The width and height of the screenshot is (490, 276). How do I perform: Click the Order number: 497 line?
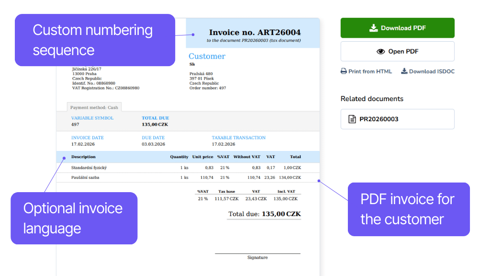click(208, 88)
